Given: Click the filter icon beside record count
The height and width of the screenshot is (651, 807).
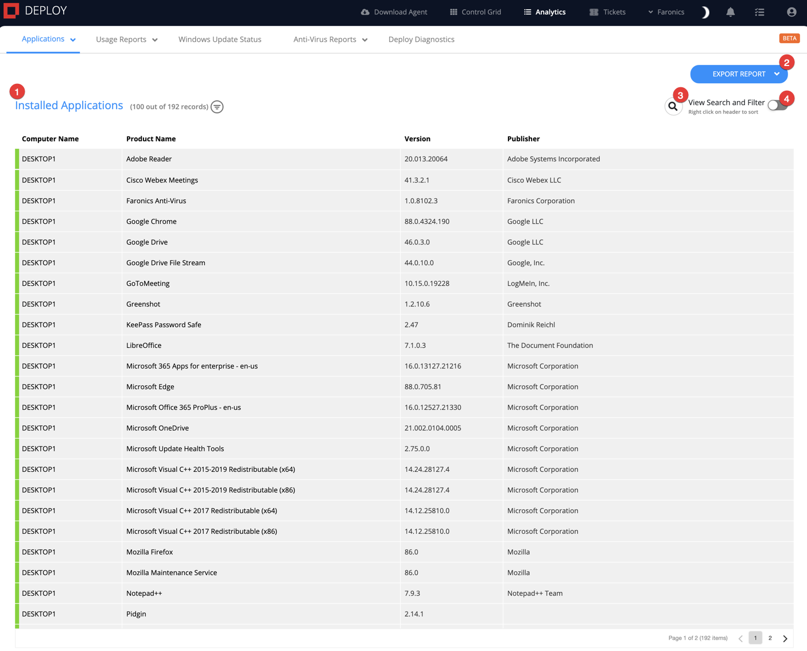Looking at the screenshot, I should 217,107.
